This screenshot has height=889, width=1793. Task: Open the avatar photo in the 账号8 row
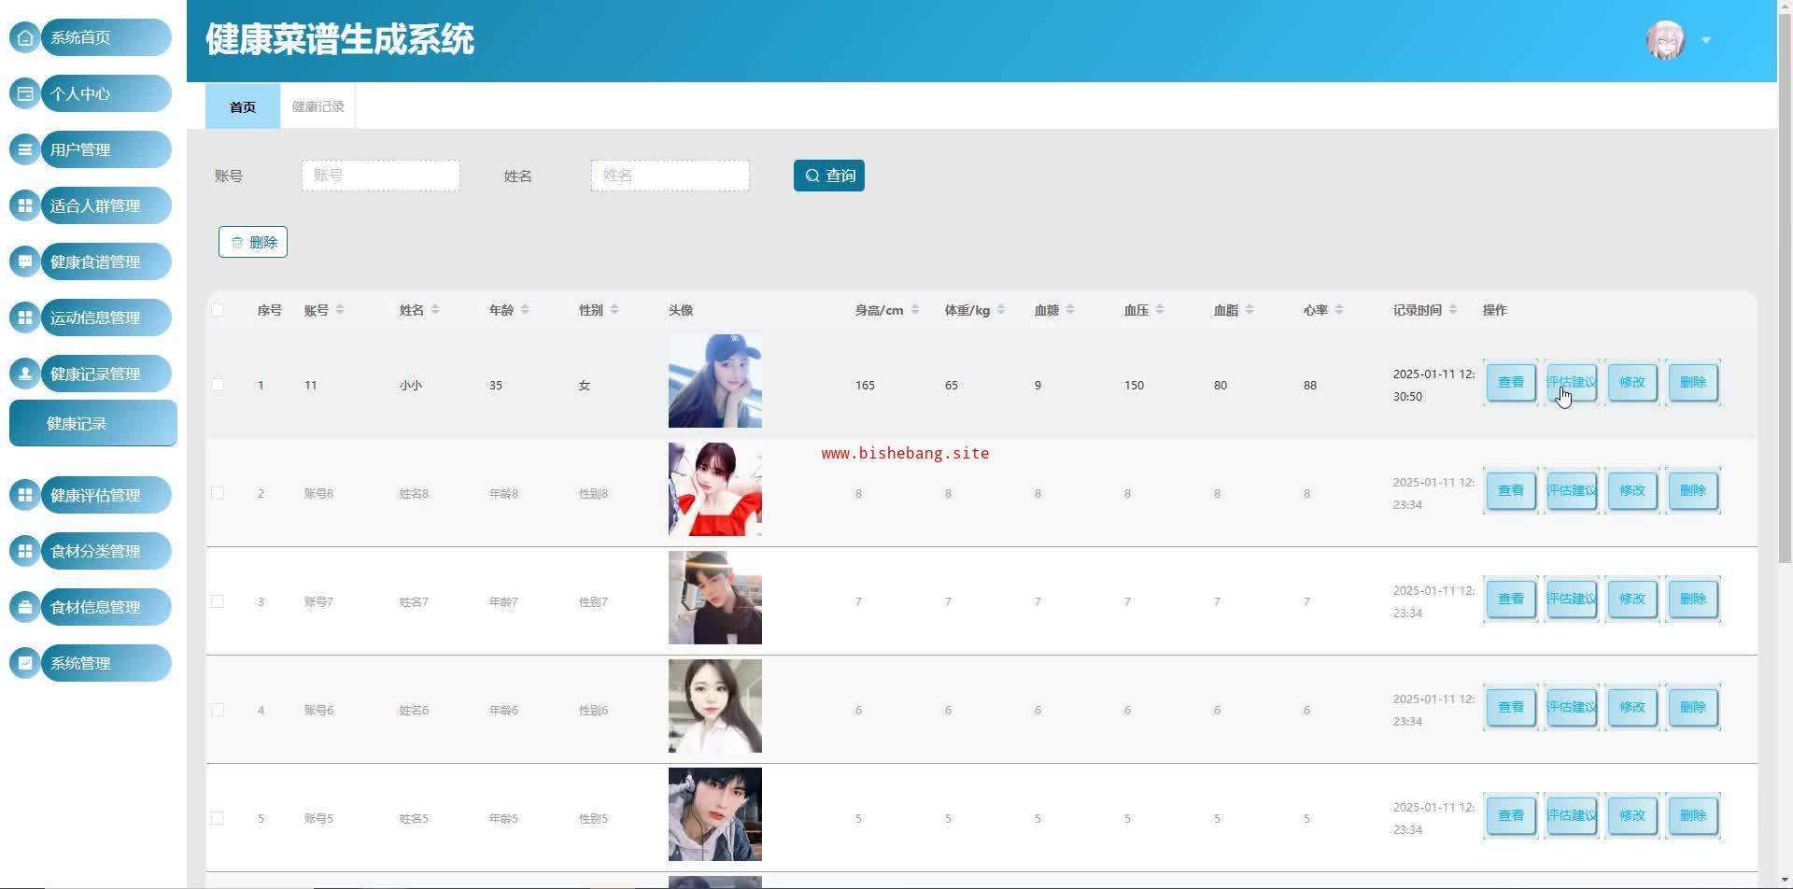[x=715, y=489]
